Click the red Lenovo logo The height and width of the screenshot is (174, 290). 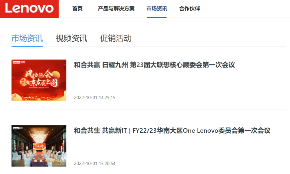pyautogui.click(x=29, y=9)
